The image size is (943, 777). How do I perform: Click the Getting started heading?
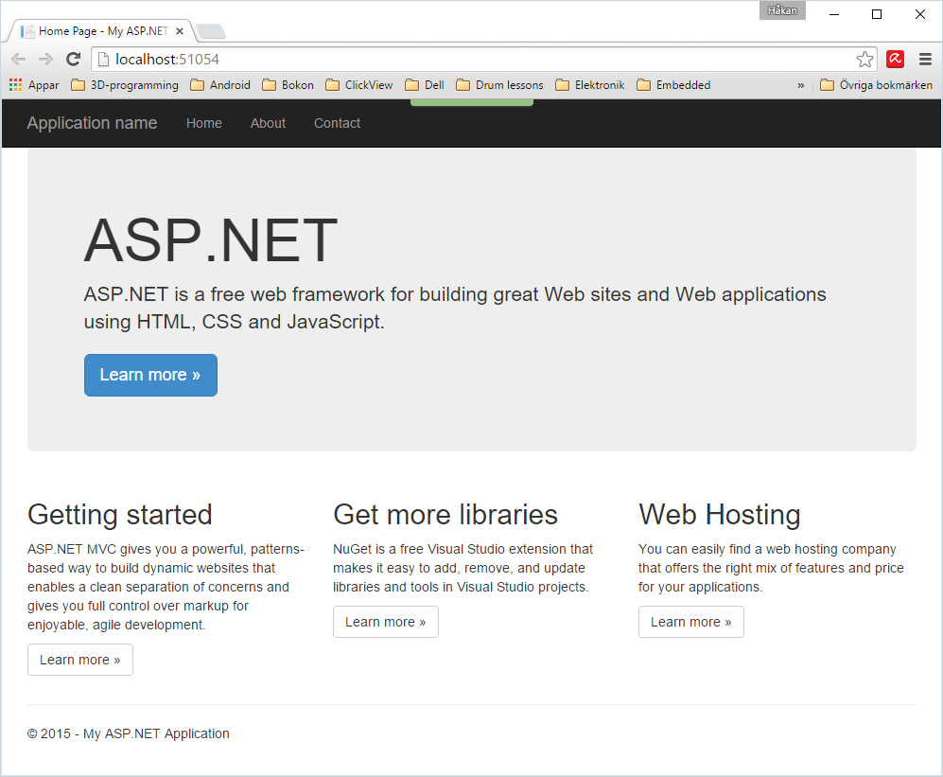[x=120, y=515]
